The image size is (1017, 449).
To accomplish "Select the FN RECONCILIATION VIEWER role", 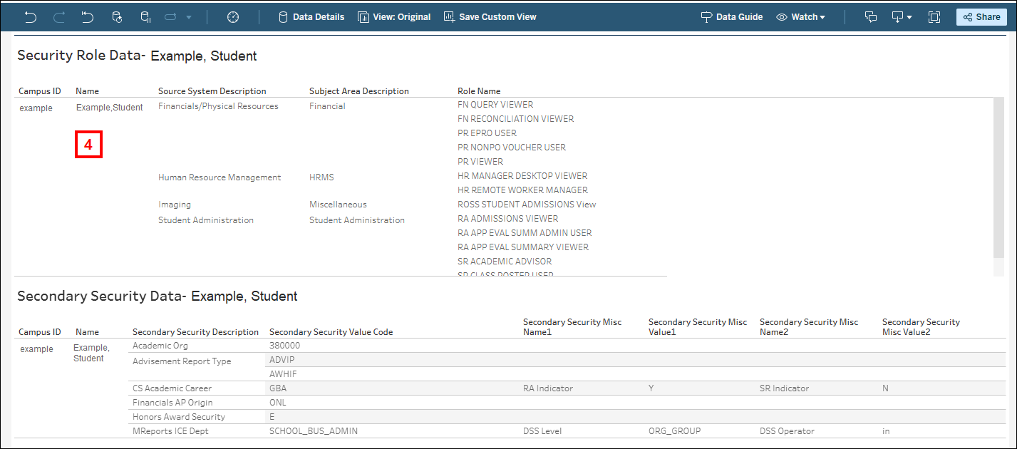I will [515, 119].
